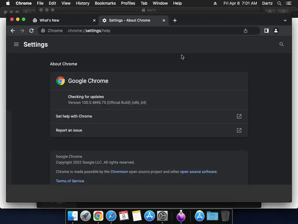
Task: Click the About Chrome heading
Action: 63,64
